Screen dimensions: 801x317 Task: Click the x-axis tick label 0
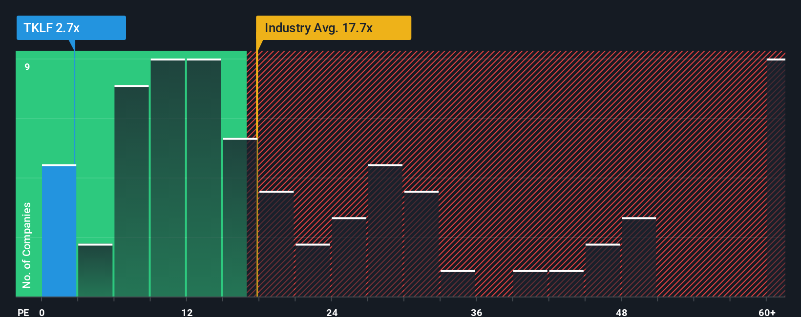(x=42, y=313)
